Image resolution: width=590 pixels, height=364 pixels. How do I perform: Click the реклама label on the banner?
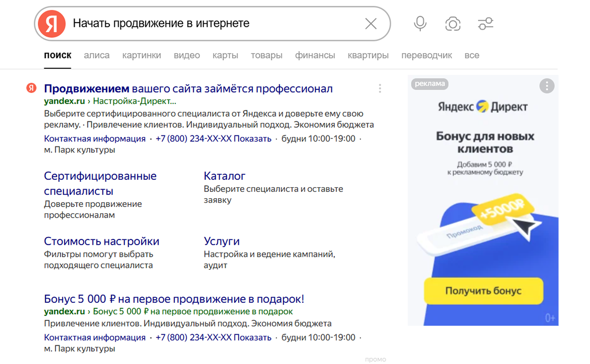[x=429, y=84]
